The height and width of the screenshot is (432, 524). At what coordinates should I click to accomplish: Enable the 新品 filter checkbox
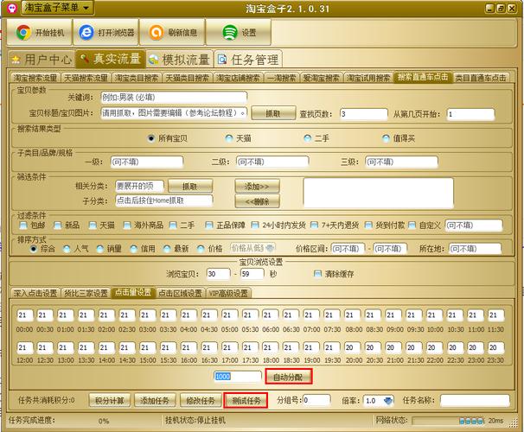click(x=57, y=226)
